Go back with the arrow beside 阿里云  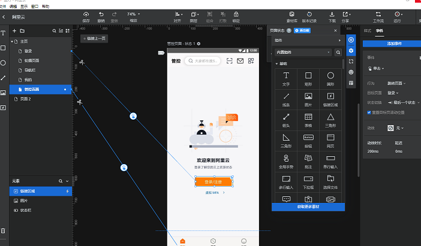[4, 17]
